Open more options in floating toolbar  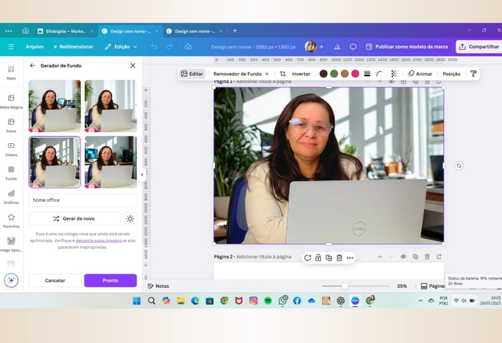tap(350, 258)
